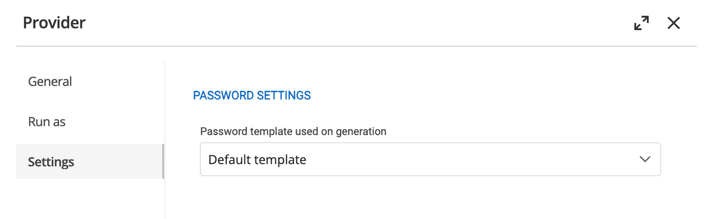Click the PASSWORD SETTINGS section heading
This screenshot has height=219, width=713.
252,95
